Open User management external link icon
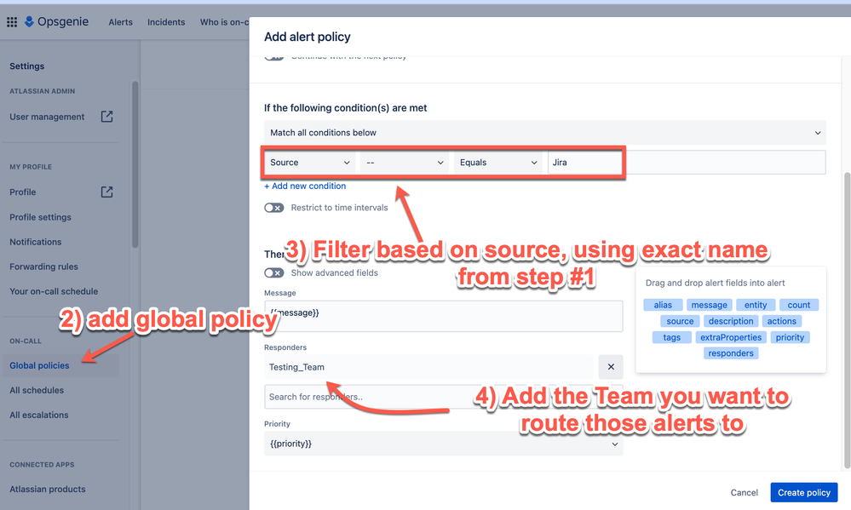The width and height of the screenshot is (851, 510). (x=107, y=116)
